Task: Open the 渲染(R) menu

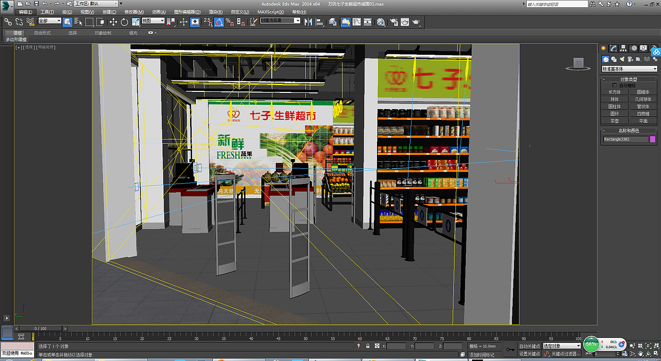Action: click(x=216, y=12)
